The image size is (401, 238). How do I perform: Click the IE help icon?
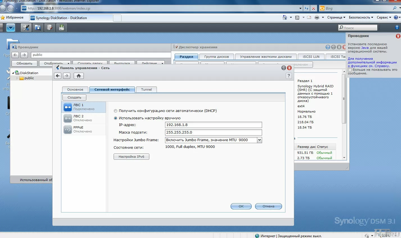tap(396, 17)
